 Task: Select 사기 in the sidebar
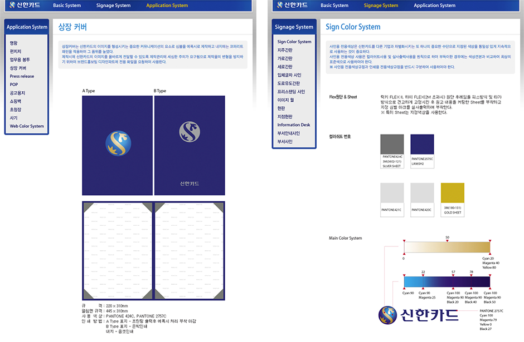(x=13, y=118)
